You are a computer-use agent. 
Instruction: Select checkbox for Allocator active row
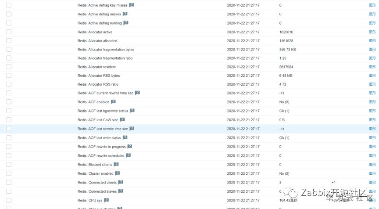click(x=9, y=32)
